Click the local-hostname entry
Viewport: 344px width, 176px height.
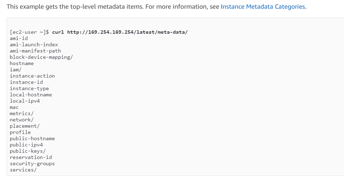click(x=31, y=95)
